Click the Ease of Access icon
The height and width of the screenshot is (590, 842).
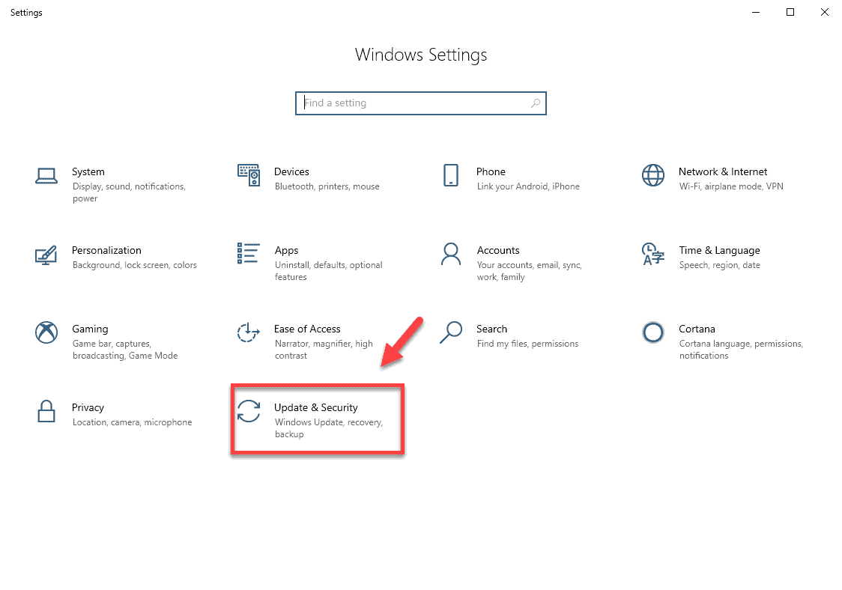click(x=248, y=332)
